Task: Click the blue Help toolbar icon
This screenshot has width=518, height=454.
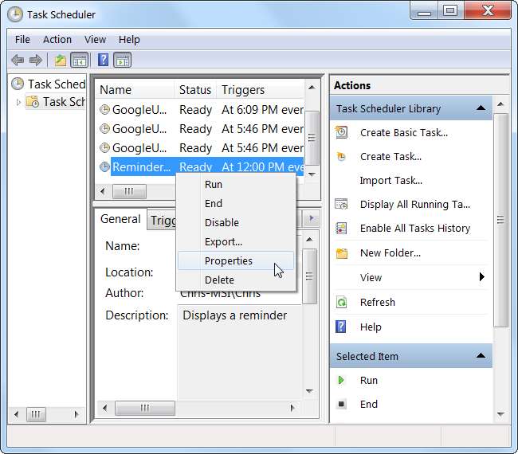Action: click(x=103, y=60)
